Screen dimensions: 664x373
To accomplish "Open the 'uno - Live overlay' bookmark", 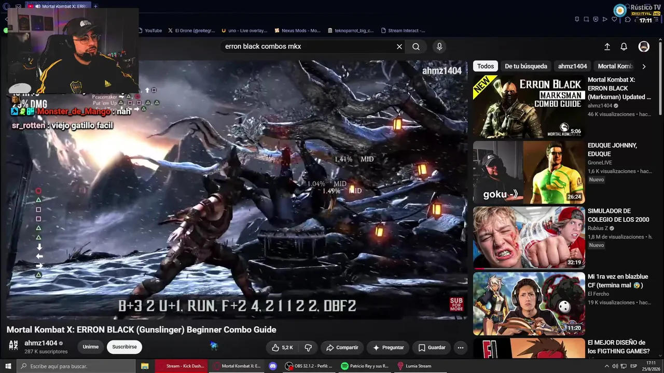I will coord(244,31).
